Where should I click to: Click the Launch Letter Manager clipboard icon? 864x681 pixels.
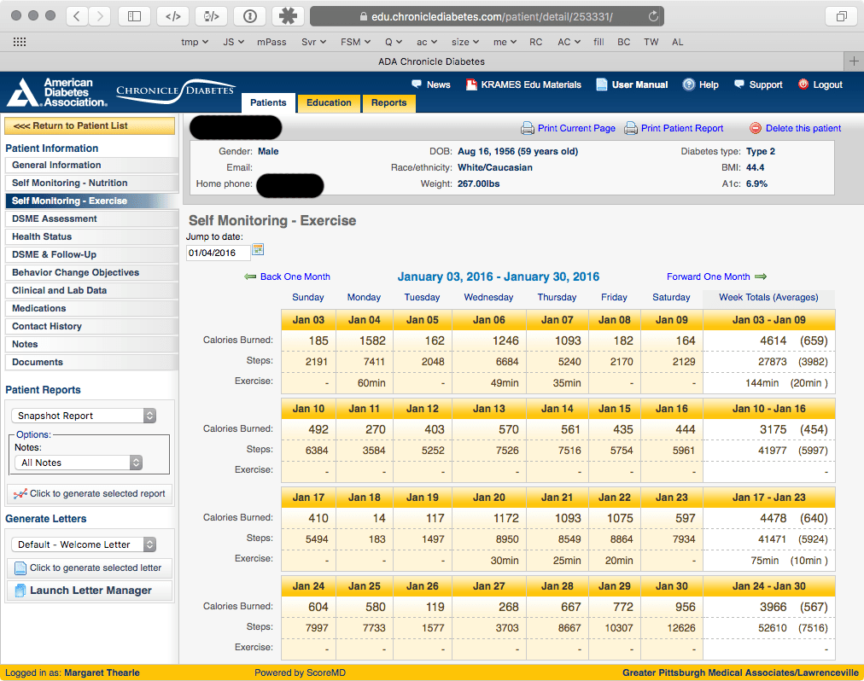coord(20,591)
